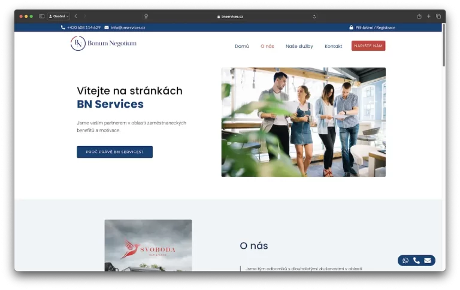The width and height of the screenshot is (460, 290).
Task: Open the Osobní profile dropdown
Action: point(58,16)
